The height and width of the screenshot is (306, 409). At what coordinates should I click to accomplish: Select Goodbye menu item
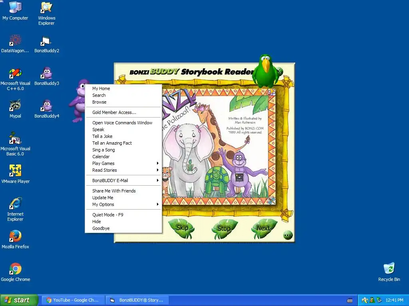(x=123, y=228)
